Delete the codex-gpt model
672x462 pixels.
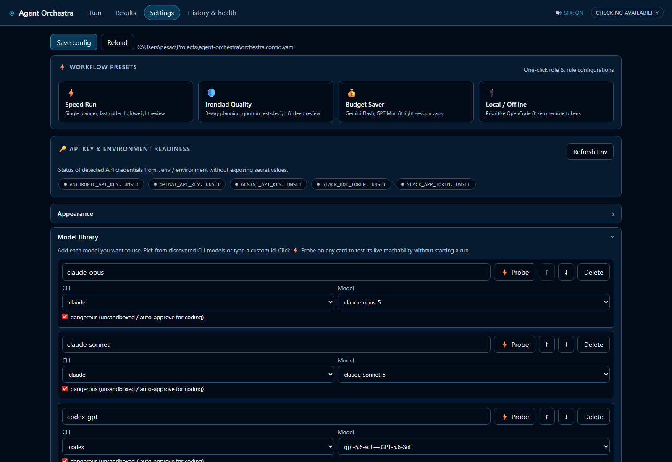pos(593,417)
